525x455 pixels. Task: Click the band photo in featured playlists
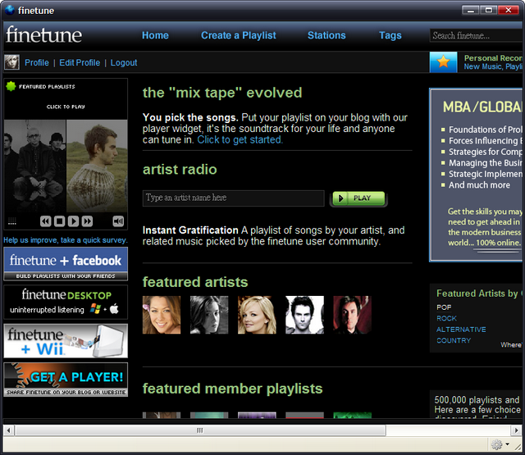tap(34, 166)
